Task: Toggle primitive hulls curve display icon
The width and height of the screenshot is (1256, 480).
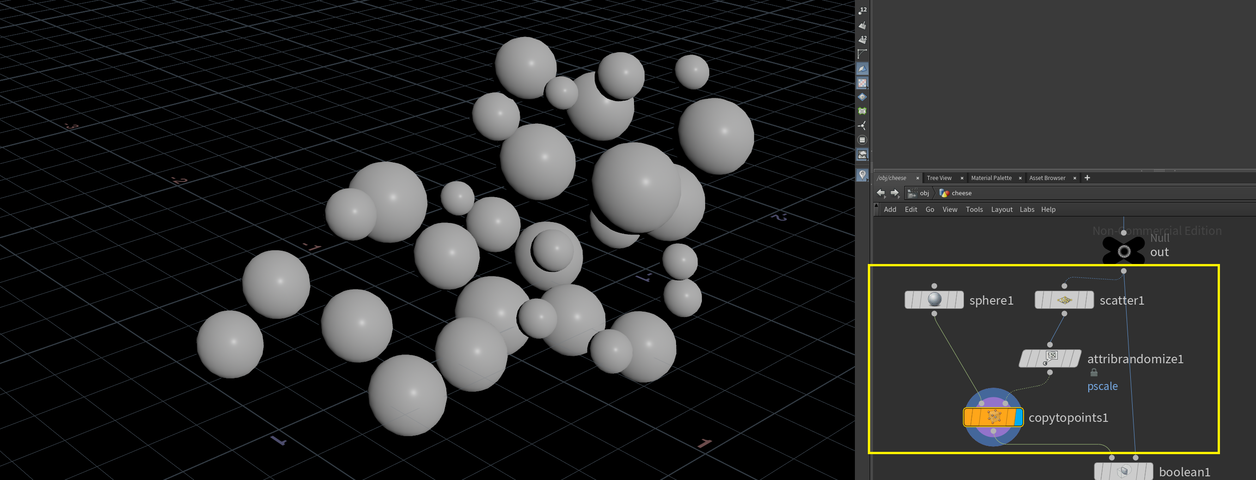Action: (862, 54)
